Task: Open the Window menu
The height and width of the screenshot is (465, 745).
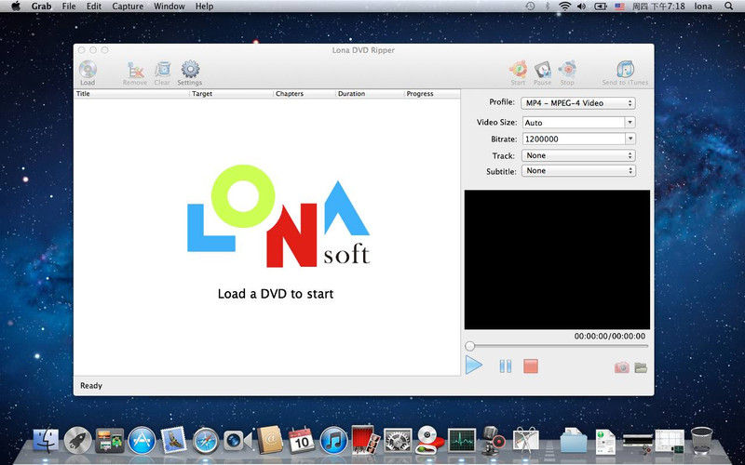Action: (169, 7)
